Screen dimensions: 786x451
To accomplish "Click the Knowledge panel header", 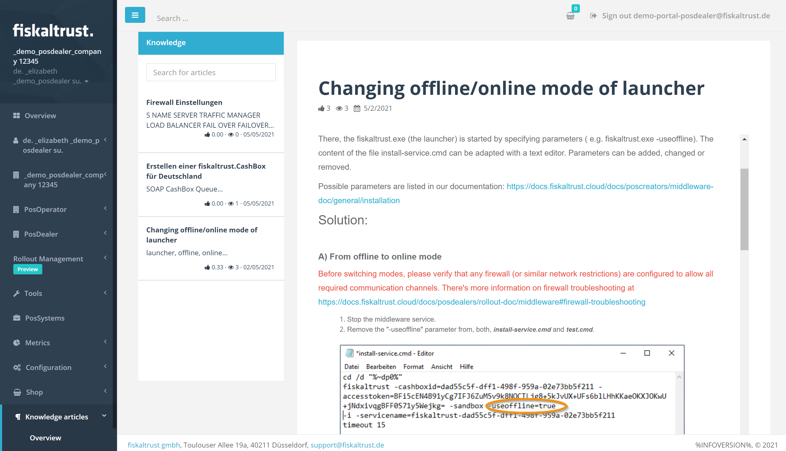I will tap(211, 43).
